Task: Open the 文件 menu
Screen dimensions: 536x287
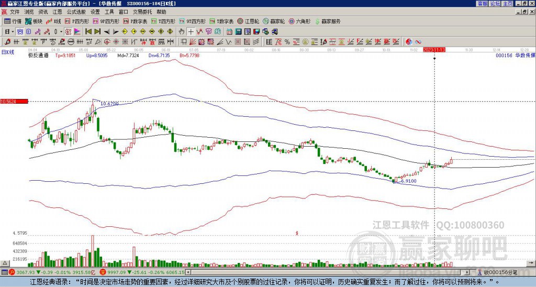Action: [15, 12]
